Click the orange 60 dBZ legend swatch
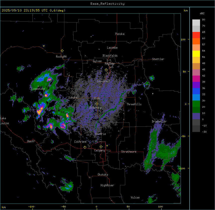 196,41
